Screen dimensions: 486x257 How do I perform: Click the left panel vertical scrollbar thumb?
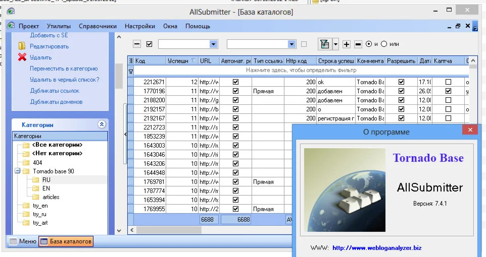tap(119, 76)
